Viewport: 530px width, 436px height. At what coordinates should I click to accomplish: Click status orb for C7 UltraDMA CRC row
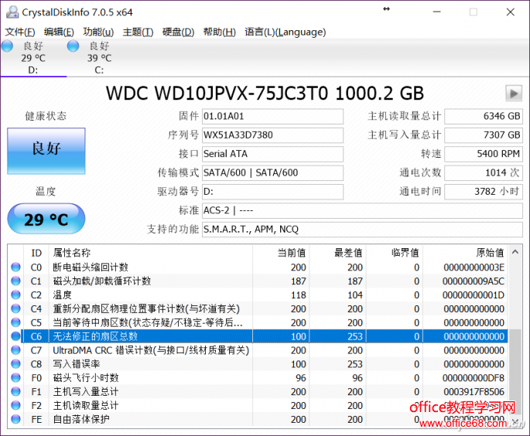16,351
